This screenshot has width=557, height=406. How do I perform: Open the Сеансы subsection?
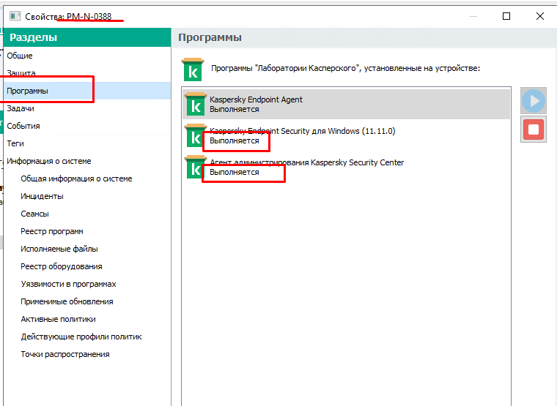coord(35,214)
